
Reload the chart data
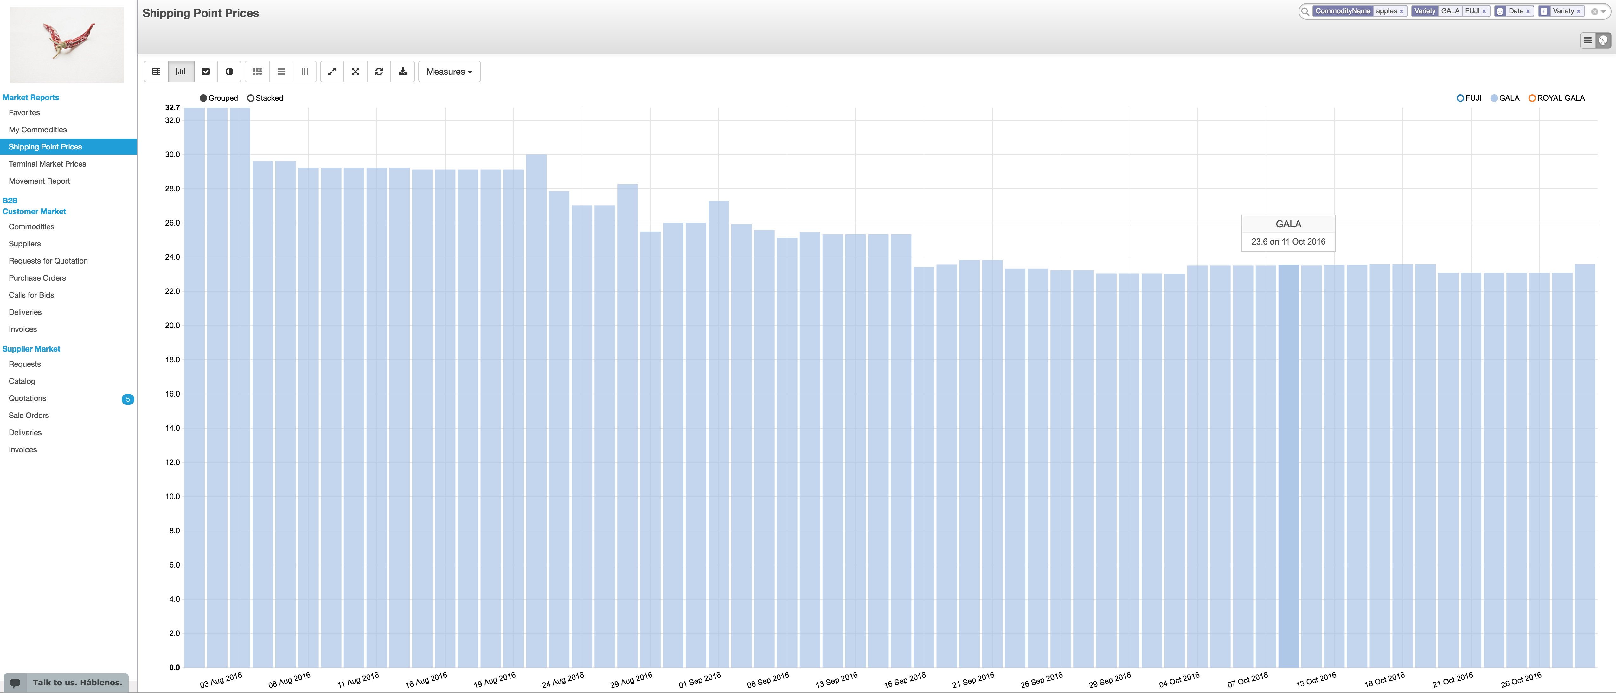(379, 72)
